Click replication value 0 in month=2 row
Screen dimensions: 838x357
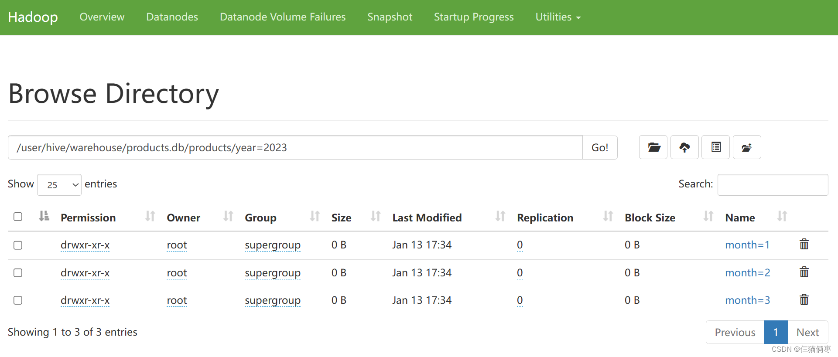pos(520,273)
